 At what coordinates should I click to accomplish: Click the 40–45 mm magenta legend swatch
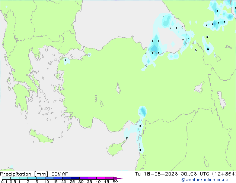[x=101, y=178]
